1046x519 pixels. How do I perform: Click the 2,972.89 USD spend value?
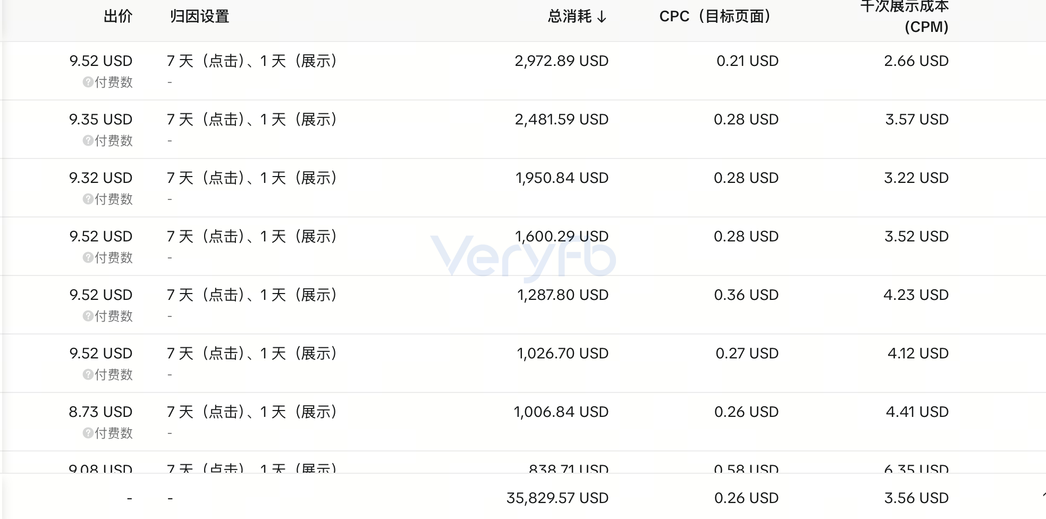pyautogui.click(x=562, y=61)
